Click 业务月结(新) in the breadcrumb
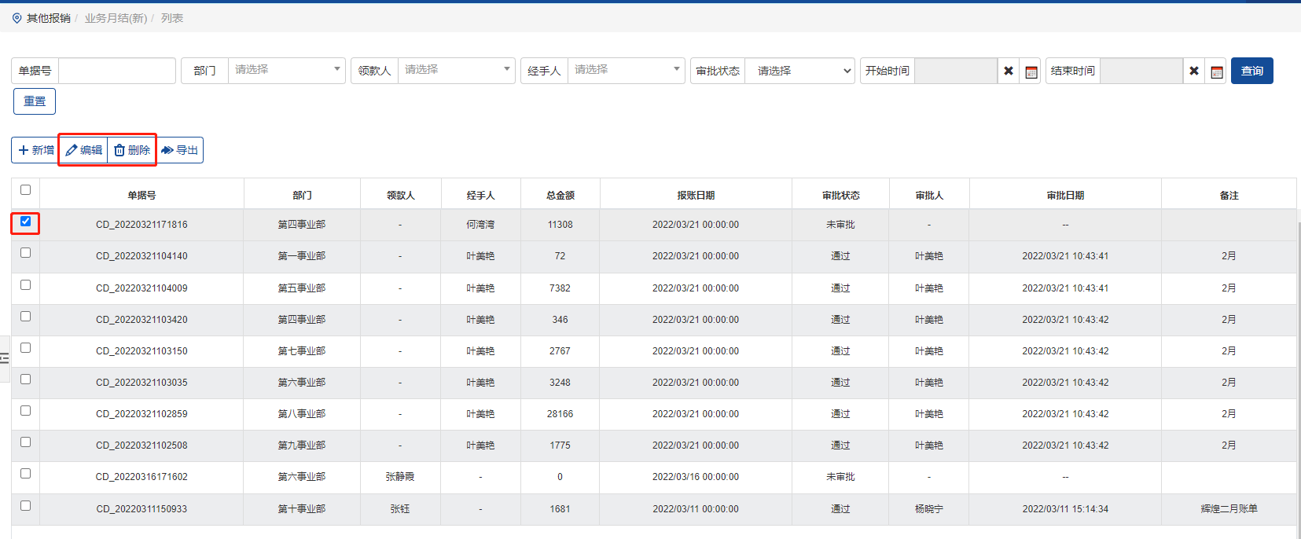 click(x=116, y=18)
